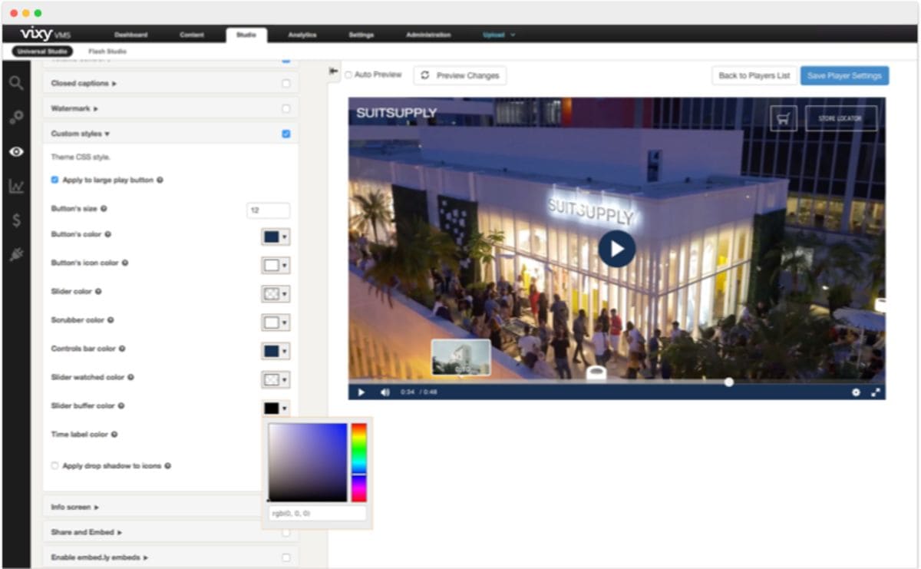Collapse the settings panel with the arrow icon
Screen dimensions: 921x569
click(334, 71)
